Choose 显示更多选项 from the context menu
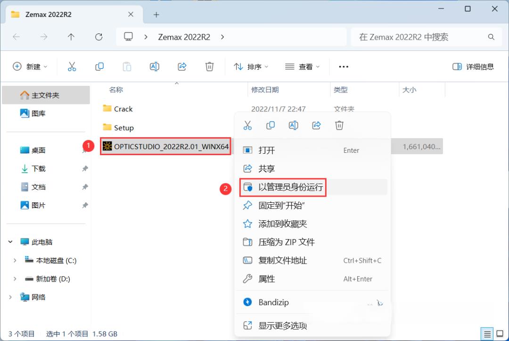Image resolution: width=509 pixels, height=341 pixels. pyautogui.click(x=313, y=325)
